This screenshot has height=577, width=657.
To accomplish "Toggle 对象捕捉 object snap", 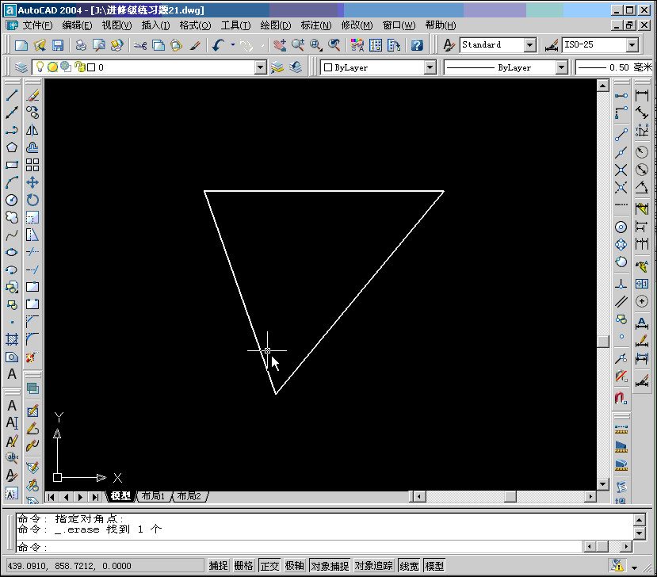I will pyautogui.click(x=330, y=566).
